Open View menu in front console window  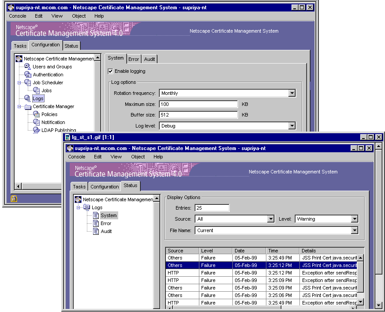coord(116,157)
